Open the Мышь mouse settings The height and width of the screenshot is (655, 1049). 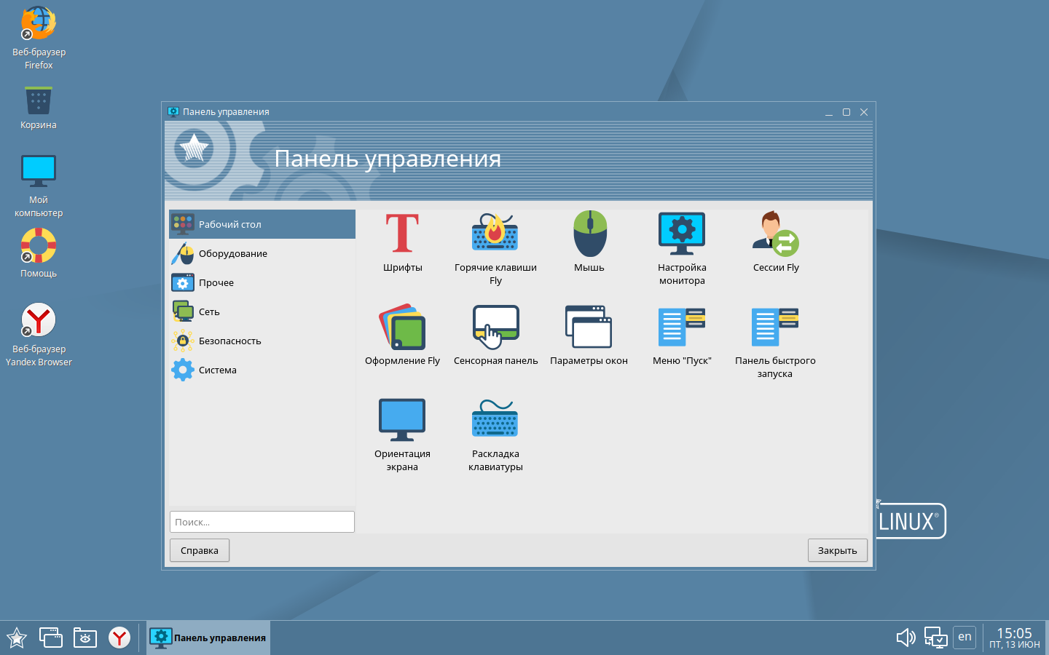[589, 242]
